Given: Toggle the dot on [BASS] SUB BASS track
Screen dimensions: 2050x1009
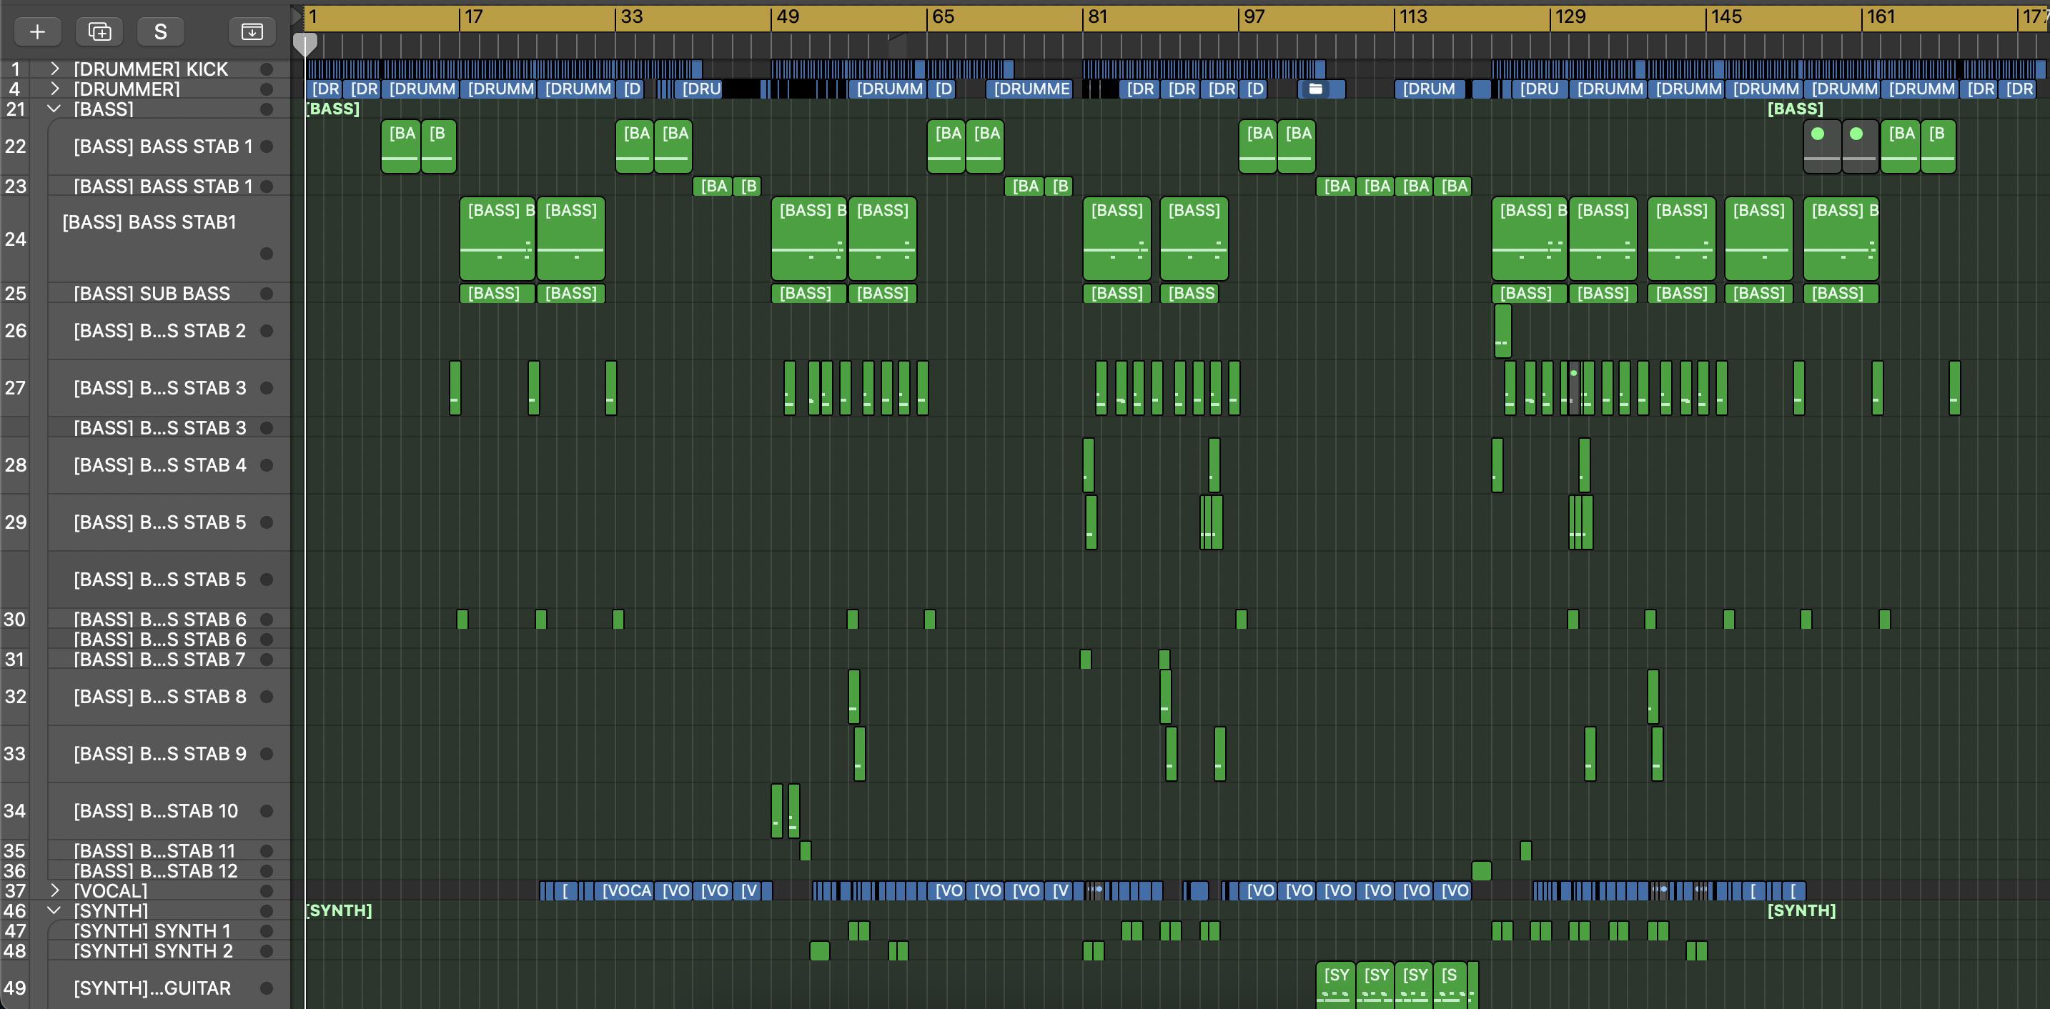Looking at the screenshot, I should [267, 293].
